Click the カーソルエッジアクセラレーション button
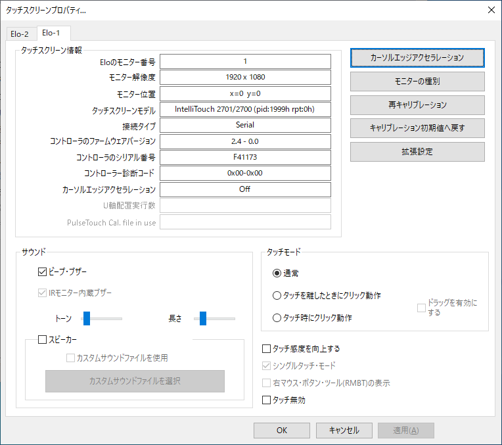The height and width of the screenshot is (445, 502). (417, 58)
